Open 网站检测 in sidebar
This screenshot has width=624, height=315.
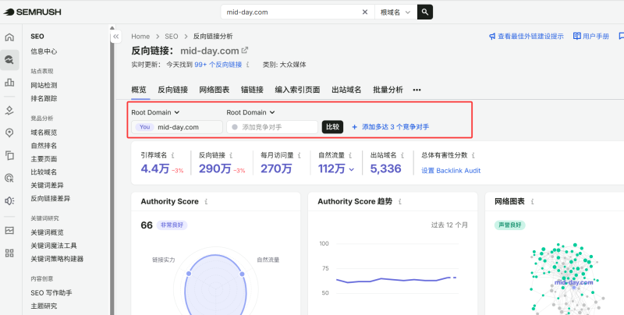coord(44,85)
